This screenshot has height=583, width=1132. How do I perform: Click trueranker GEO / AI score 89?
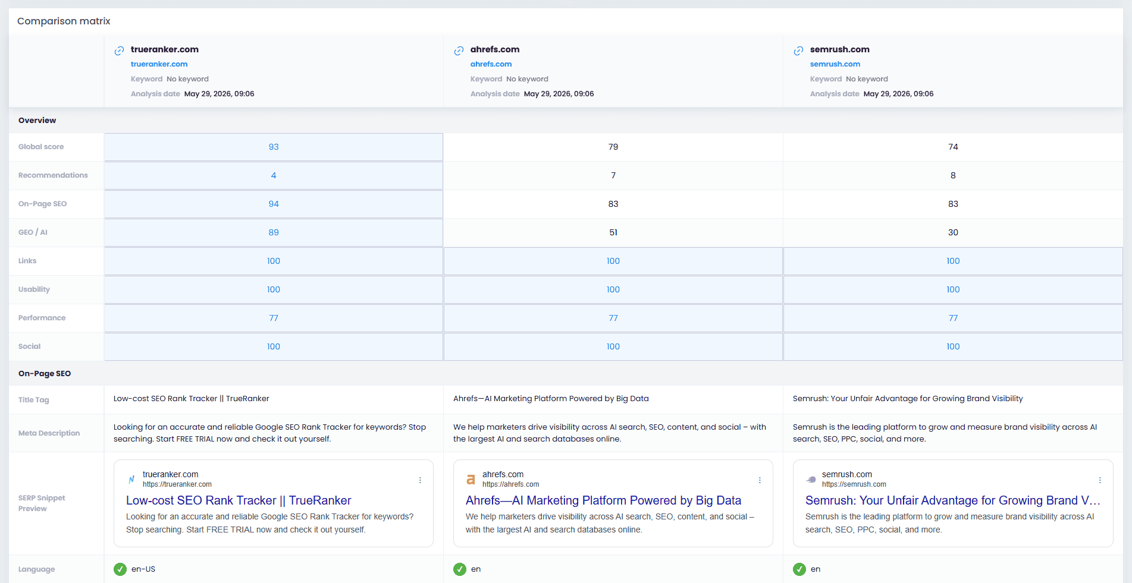point(274,232)
